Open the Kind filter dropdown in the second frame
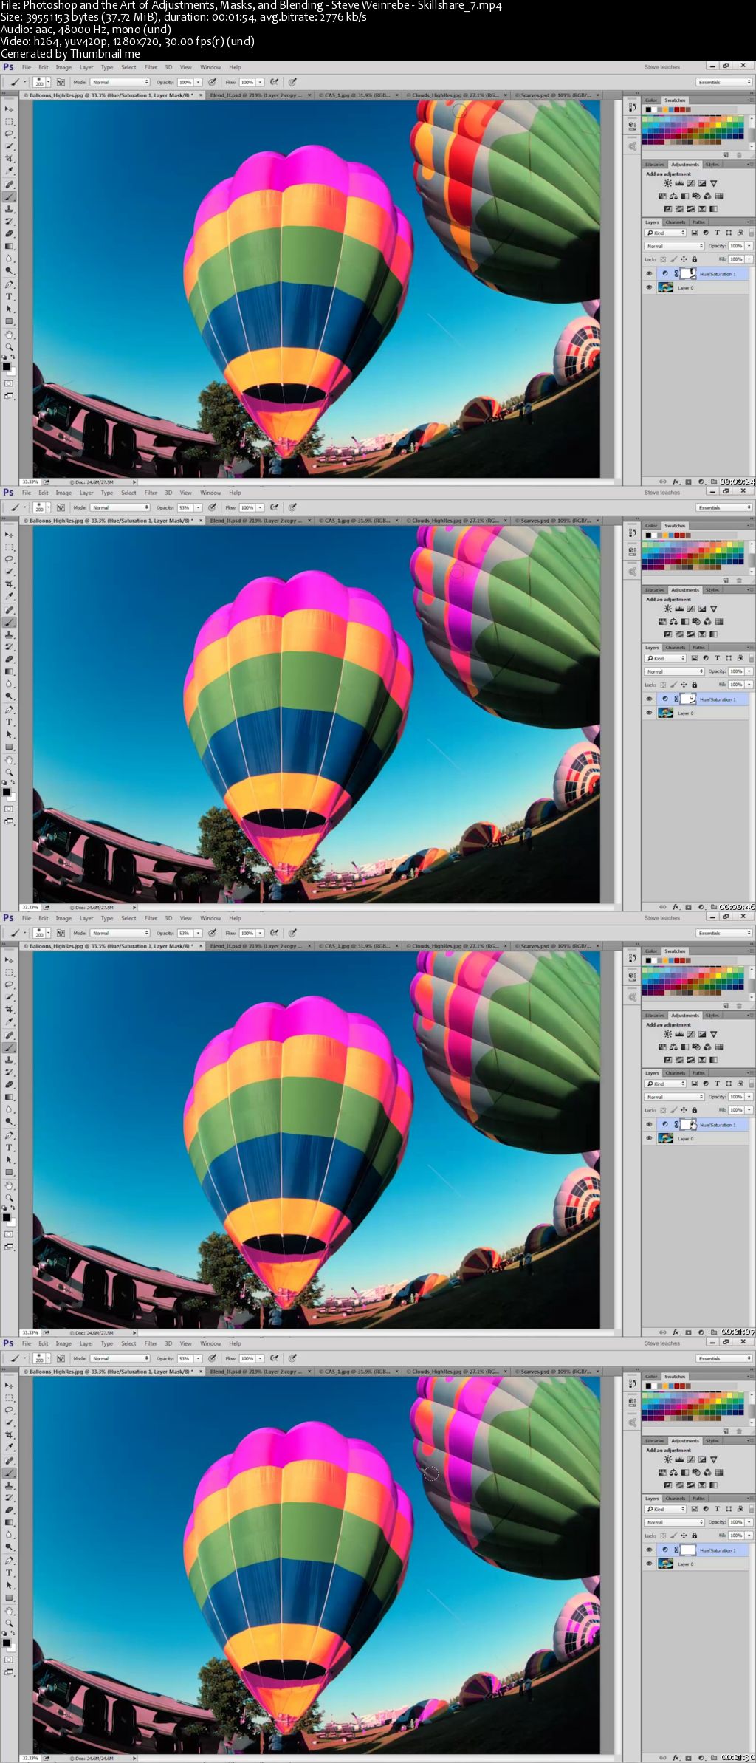Image resolution: width=756 pixels, height=1763 pixels. coord(666,658)
